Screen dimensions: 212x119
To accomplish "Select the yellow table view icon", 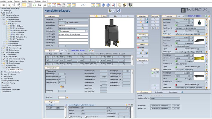I will 24,5.
